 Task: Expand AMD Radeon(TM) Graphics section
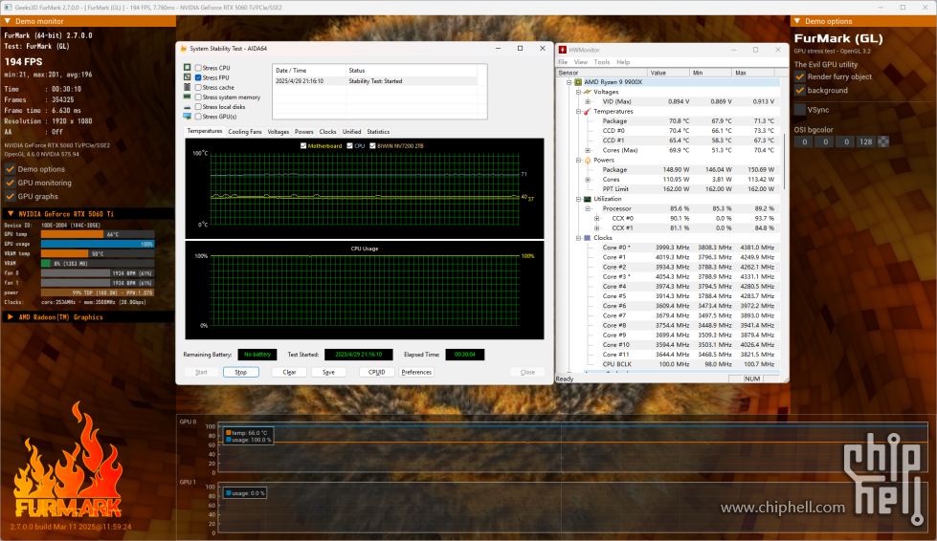coord(11,317)
